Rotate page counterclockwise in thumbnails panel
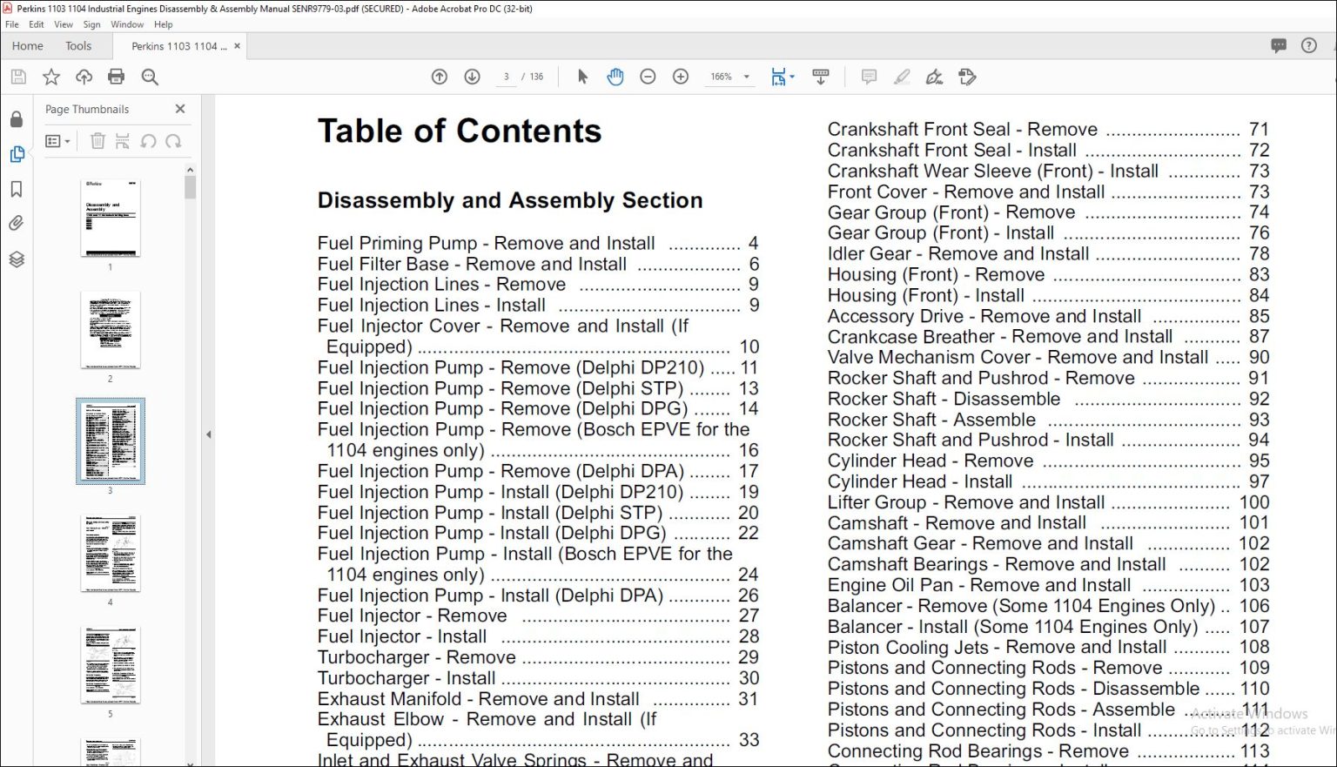The width and height of the screenshot is (1337, 767). (148, 141)
